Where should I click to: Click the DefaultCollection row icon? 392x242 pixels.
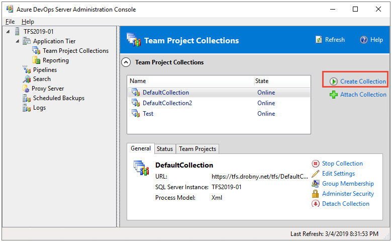click(x=136, y=93)
